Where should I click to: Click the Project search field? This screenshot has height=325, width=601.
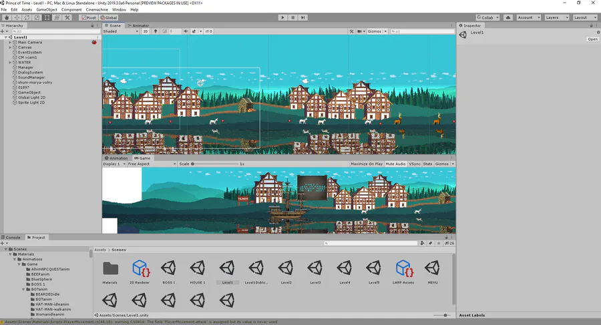pos(371,244)
